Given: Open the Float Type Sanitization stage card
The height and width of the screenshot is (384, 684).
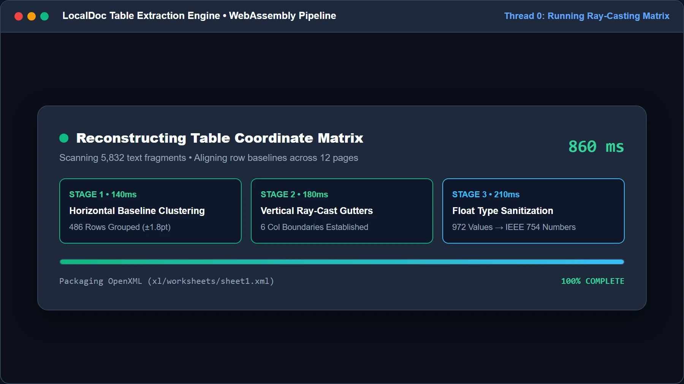Looking at the screenshot, I should (x=534, y=211).
